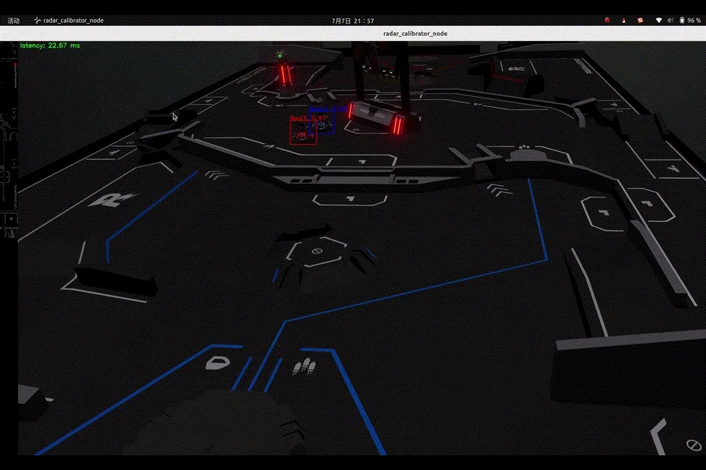Open the Wi-Fi network status icon

[x=659, y=21]
